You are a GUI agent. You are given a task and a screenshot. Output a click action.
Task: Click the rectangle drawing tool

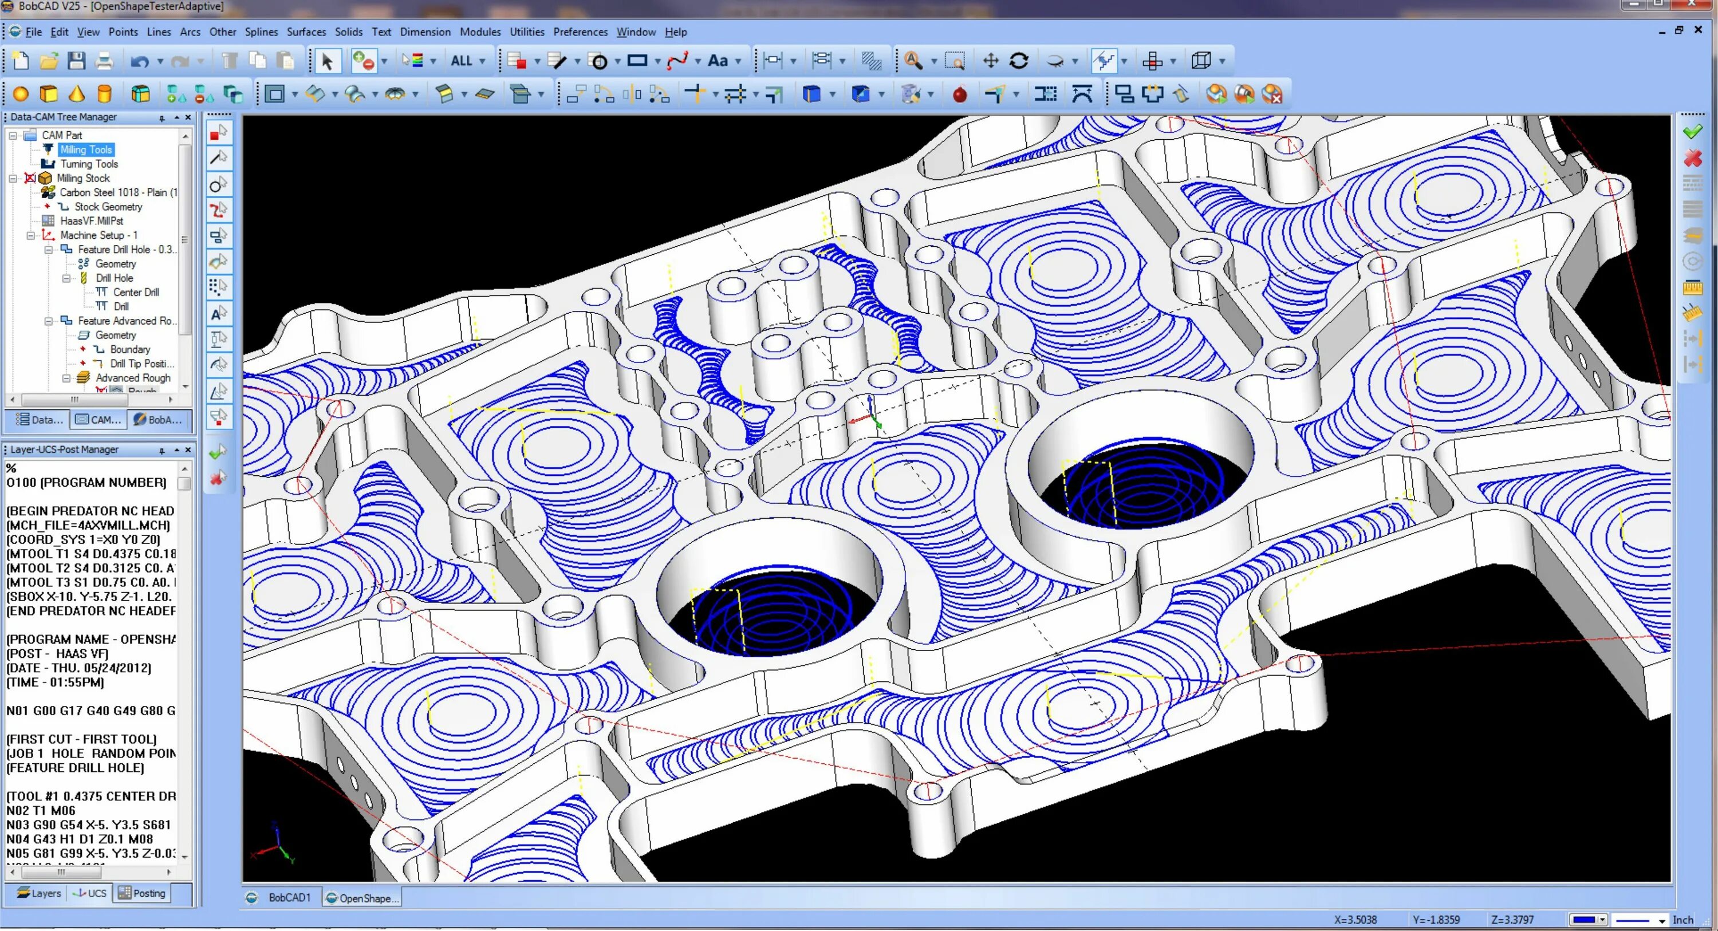tap(637, 61)
